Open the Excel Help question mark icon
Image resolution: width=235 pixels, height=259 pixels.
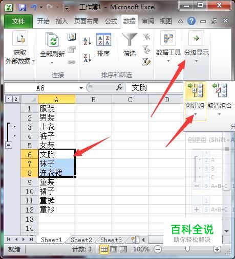(x=191, y=21)
